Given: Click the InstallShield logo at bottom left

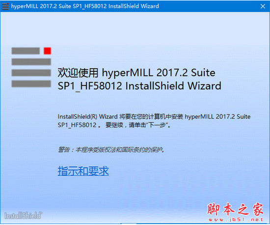Looking at the screenshot, I should 23,215.
